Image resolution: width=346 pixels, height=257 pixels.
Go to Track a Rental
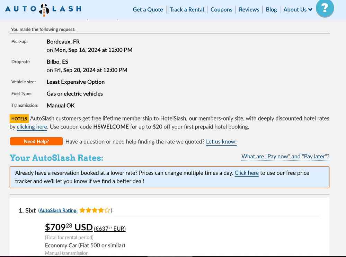(x=187, y=9)
